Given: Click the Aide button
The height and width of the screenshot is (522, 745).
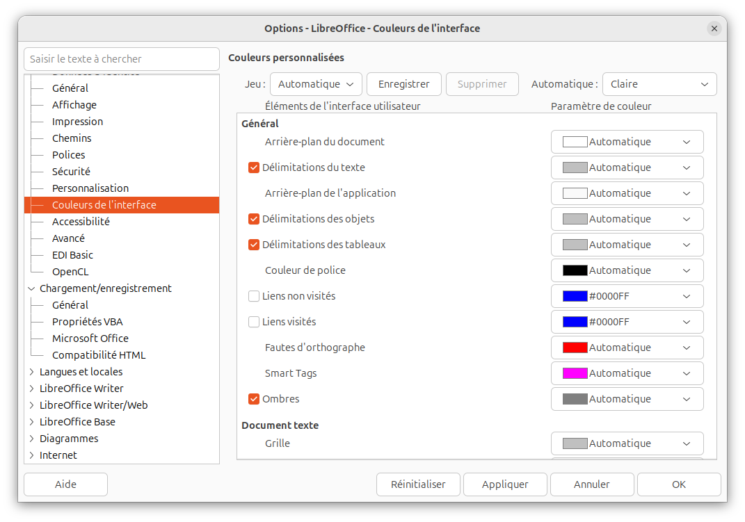Looking at the screenshot, I should (x=65, y=484).
